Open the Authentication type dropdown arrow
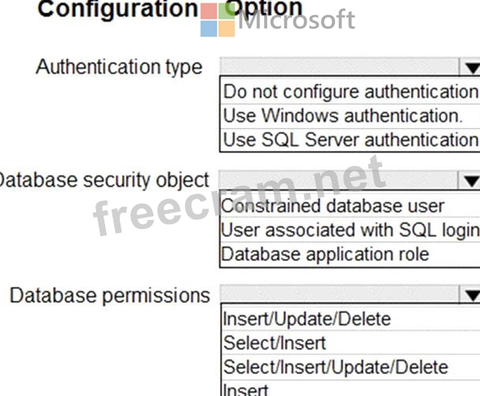This screenshot has height=396, width=480. [470, 67]
